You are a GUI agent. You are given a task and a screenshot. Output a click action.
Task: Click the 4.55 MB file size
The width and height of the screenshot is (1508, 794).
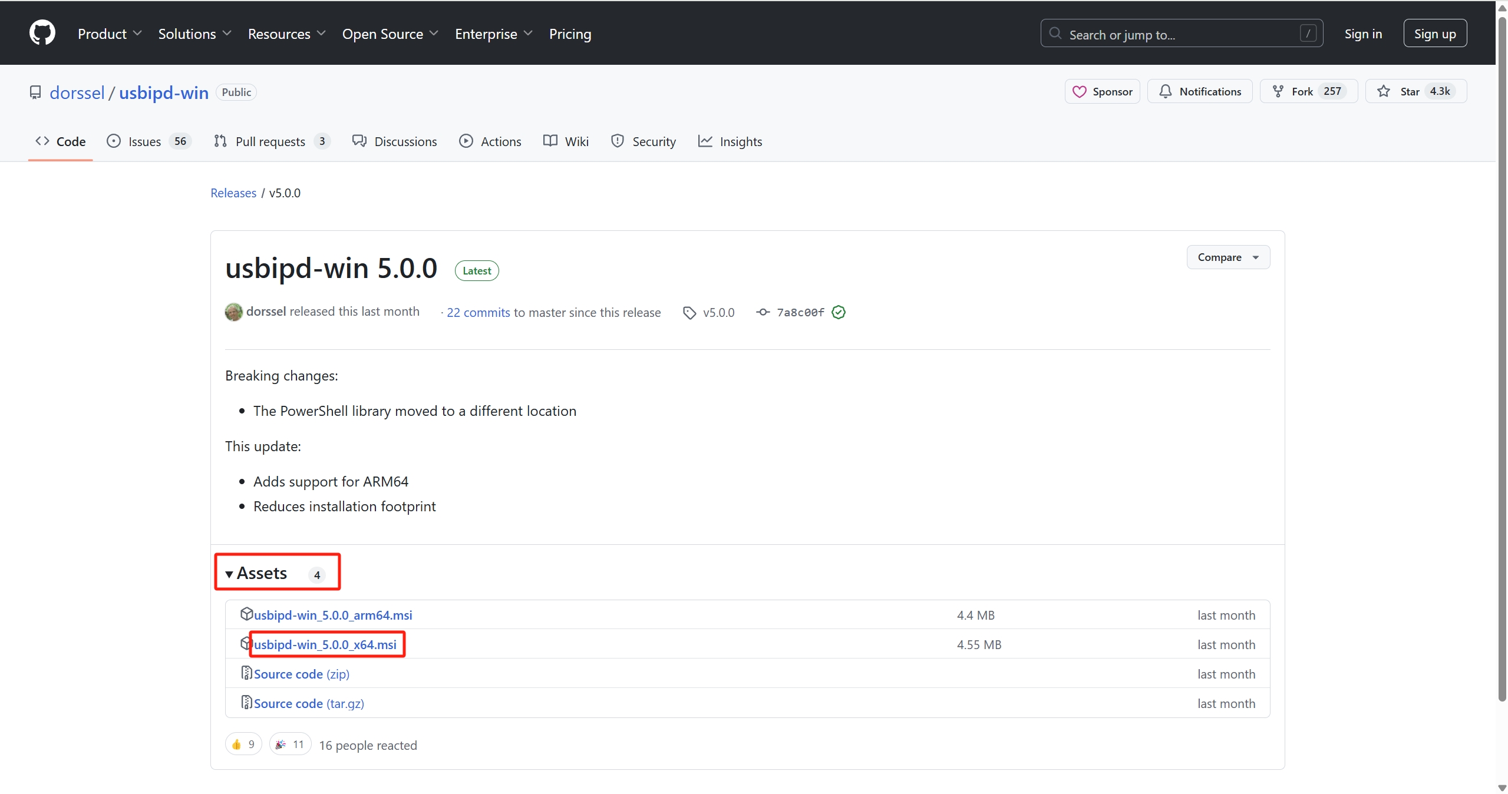979,644
